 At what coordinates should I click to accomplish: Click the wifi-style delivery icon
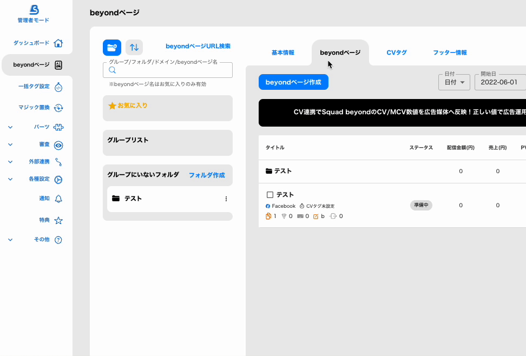284,216
